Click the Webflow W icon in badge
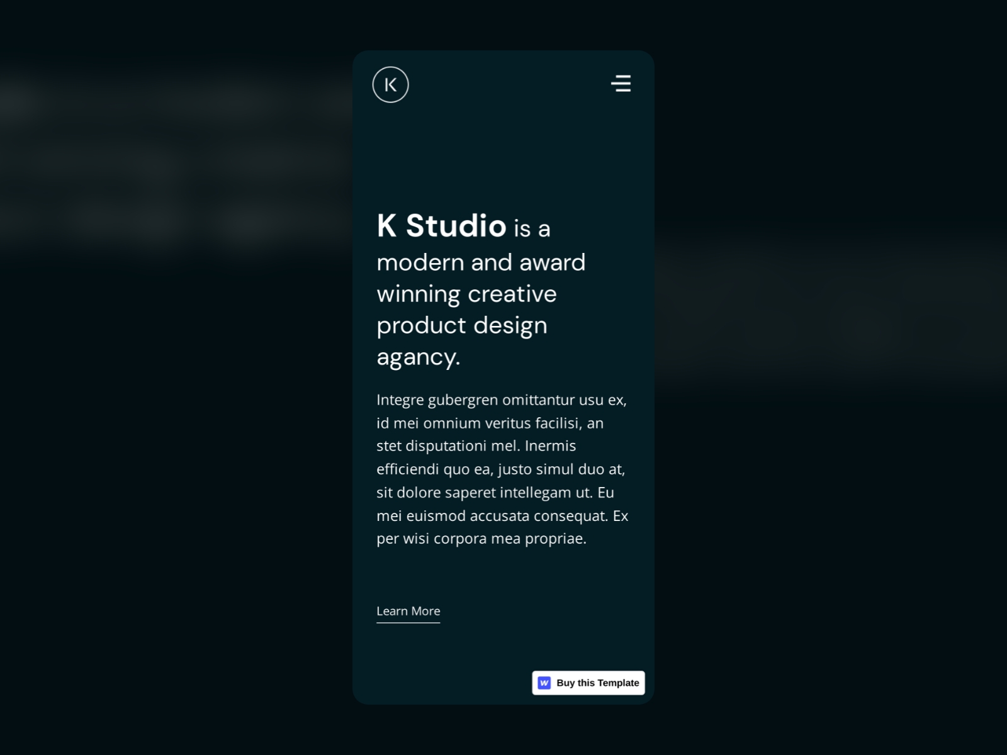The width and height of the screenshot is (1007, 755). [544, 683]
